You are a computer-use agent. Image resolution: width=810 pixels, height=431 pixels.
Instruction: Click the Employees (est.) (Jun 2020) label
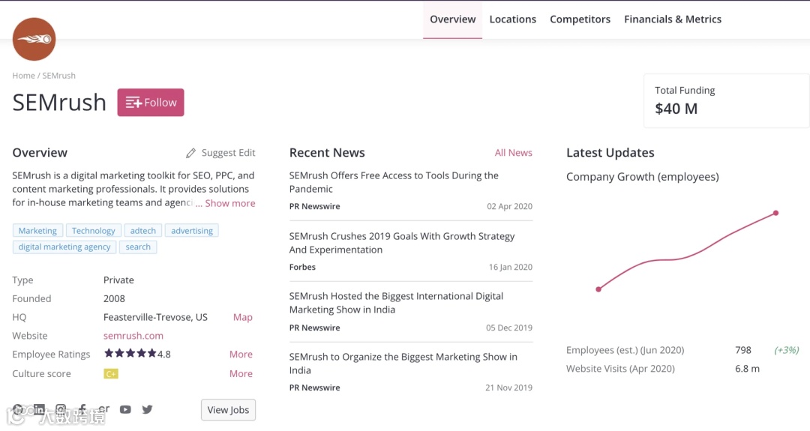coord(625,350)
